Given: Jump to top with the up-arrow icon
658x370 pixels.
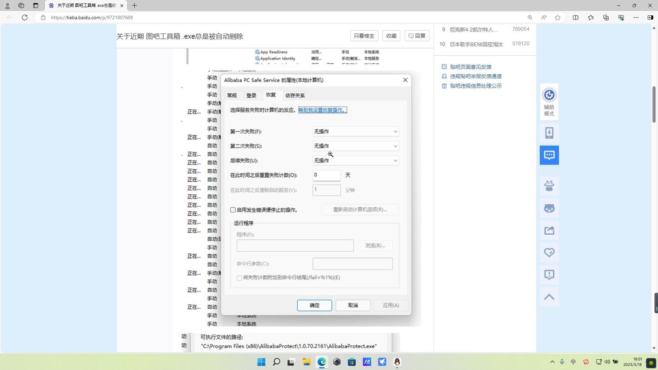Looking at the screenshot, I should coord(549,297).
